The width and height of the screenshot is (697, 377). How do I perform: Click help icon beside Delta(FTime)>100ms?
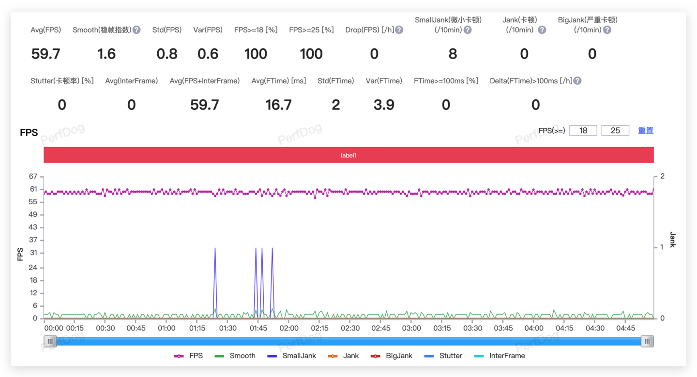[577, 81]
